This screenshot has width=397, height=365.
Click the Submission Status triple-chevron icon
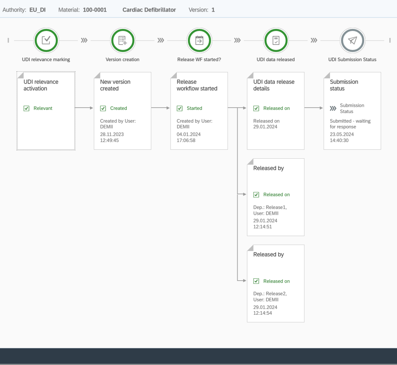click(333, 108)
